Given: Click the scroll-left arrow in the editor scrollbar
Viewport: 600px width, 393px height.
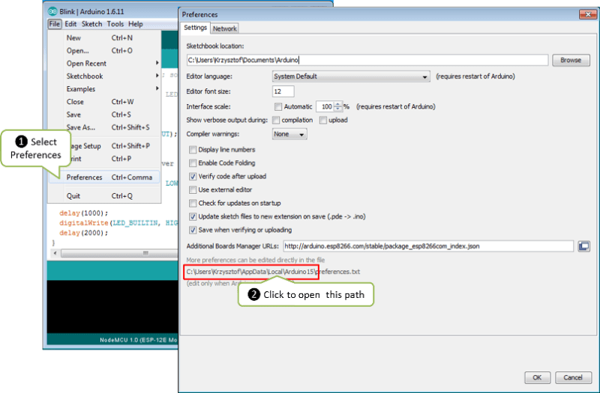Looking at the screenshot, I should pos(55,253).
